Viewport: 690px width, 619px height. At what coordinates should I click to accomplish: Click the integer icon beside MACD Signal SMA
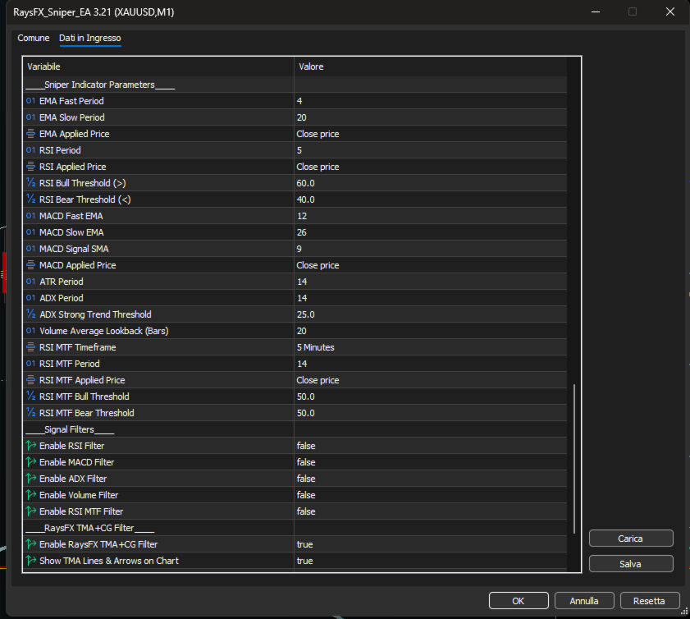click(x=30, y=249)
